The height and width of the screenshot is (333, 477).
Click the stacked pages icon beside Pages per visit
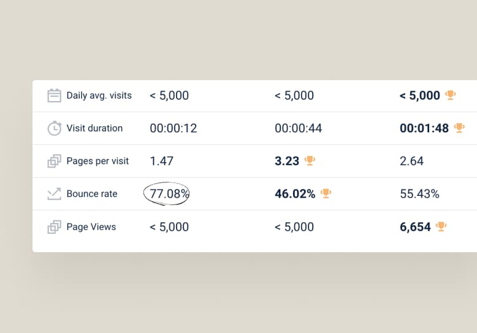click(55, 162)
